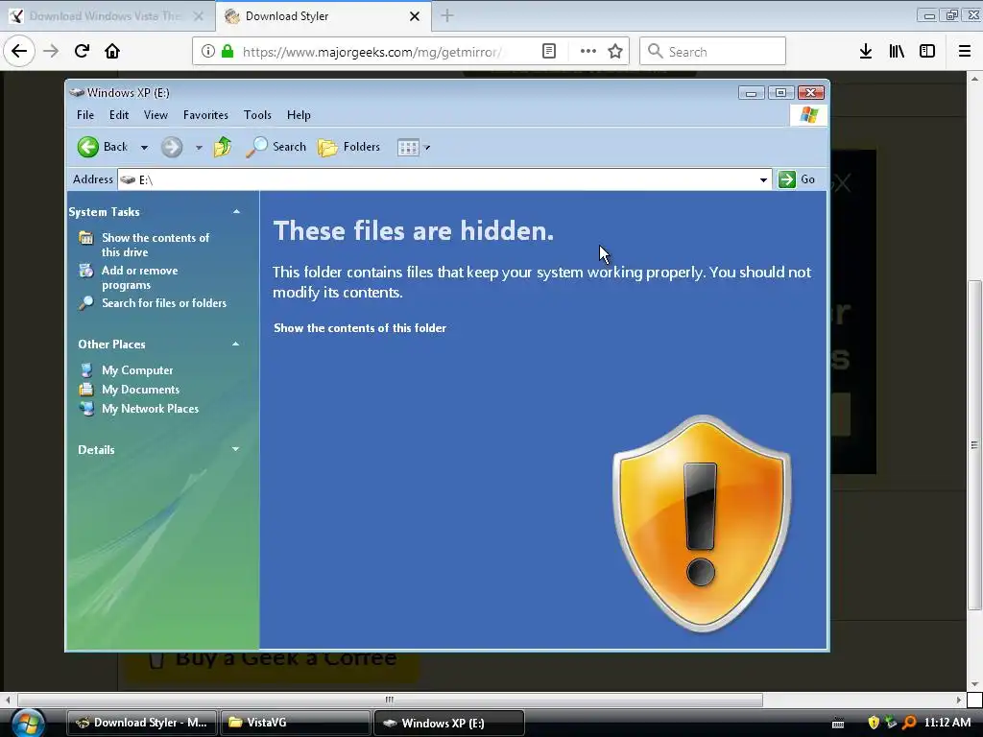Toggle Firefox reader view icon
The image size is (983, 737).
pyautogui.click(x=548, y=52)
